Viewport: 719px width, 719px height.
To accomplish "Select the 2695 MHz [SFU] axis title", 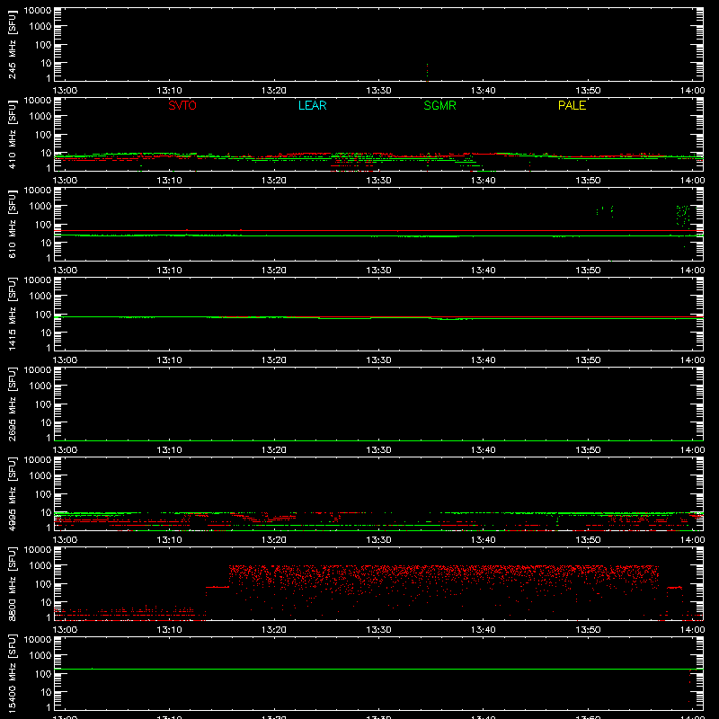I will (13, 404).
